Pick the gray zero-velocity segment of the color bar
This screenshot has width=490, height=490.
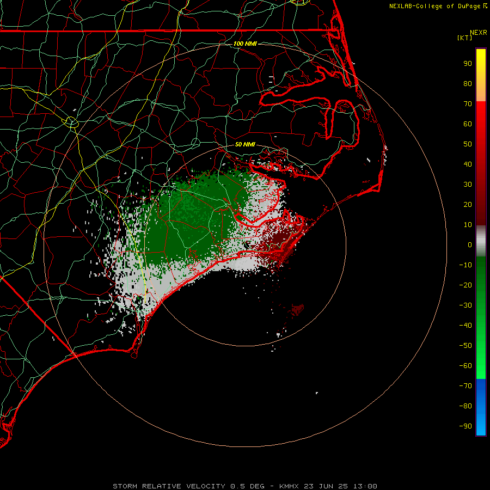click(x=481, y=241)
